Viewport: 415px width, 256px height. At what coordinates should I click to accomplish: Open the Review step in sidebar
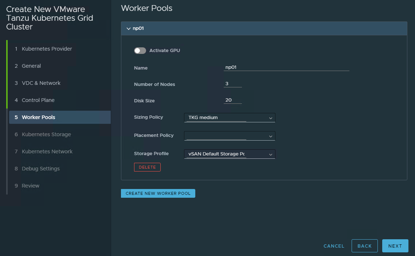click(x=31, y=186)
